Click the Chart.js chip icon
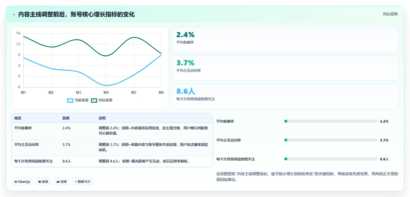This screenshot has width=410, height=197. [16, 182]
